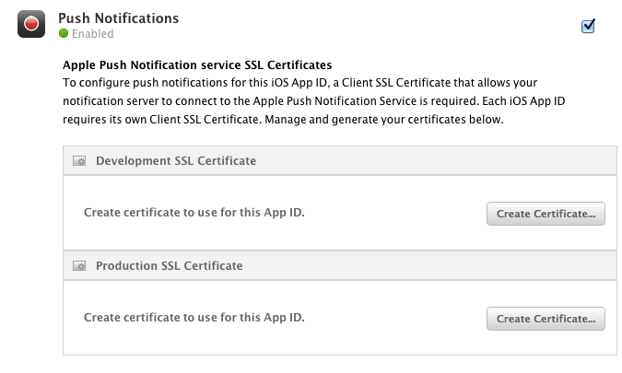The image size is (622, 373).
Task: Create a Production SSL certificate
Action: click(x=546, y=319)
